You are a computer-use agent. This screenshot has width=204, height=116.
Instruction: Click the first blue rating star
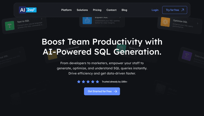79,82
